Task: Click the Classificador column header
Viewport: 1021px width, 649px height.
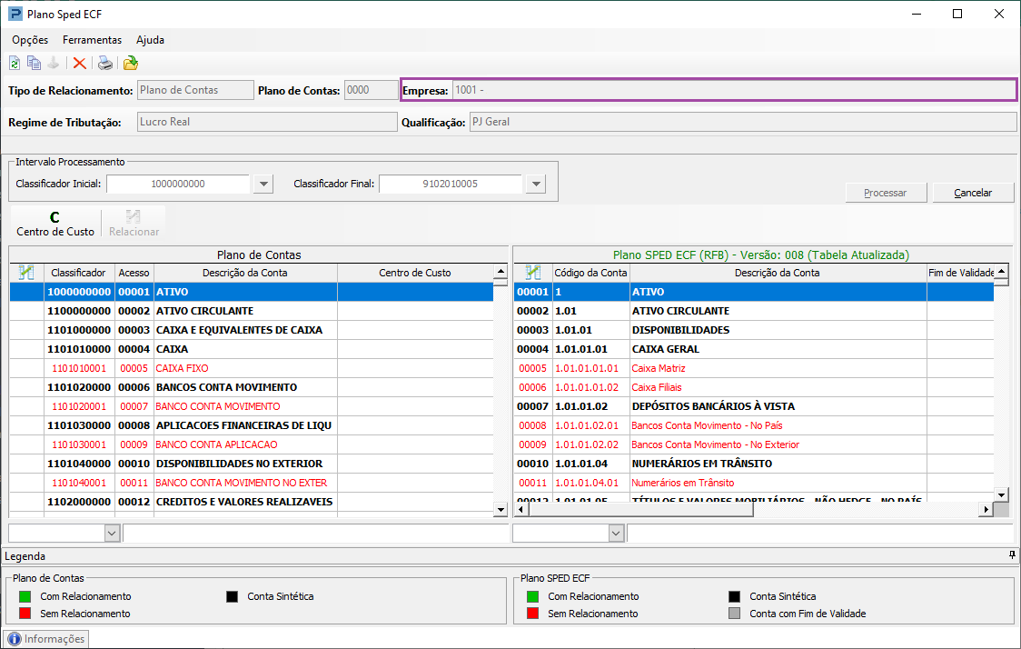Action: tap(79, 273)
